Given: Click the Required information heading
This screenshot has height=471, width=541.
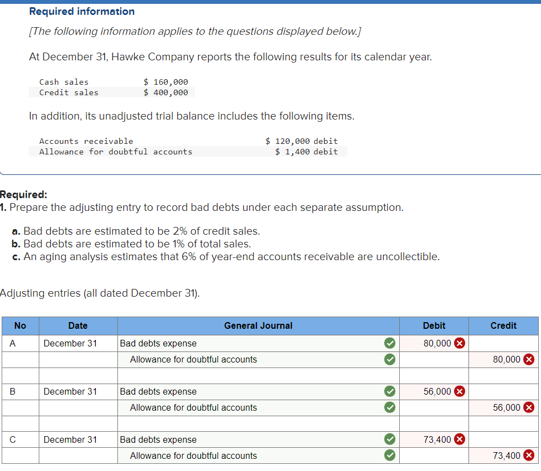Looking at the screenshot, I should tap(82, 12).
